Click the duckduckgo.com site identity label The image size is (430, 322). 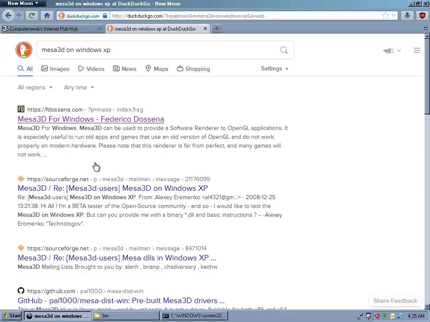(x=83, y=16)
